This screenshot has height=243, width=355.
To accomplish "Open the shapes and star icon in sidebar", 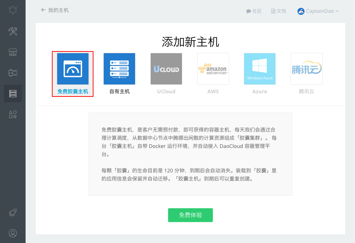I will pyautogui.click(x=13, y=114).
